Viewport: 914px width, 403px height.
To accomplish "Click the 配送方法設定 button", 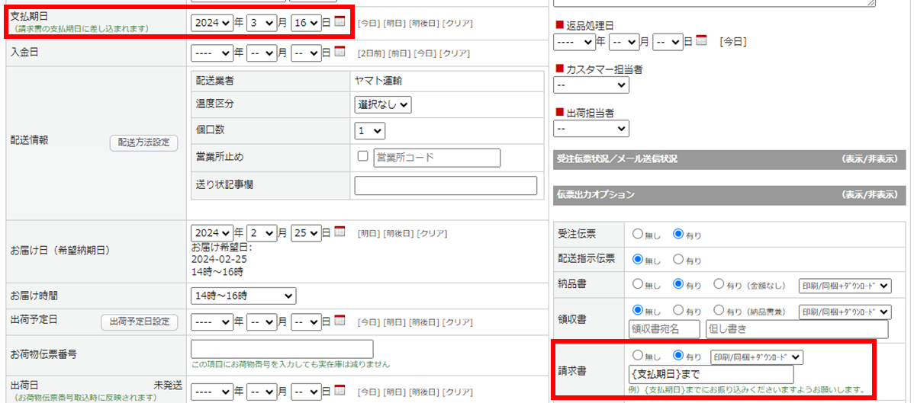I will [x=144, y=142].
